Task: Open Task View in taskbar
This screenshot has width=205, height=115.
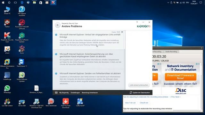Action: click(x=15, y=3)
